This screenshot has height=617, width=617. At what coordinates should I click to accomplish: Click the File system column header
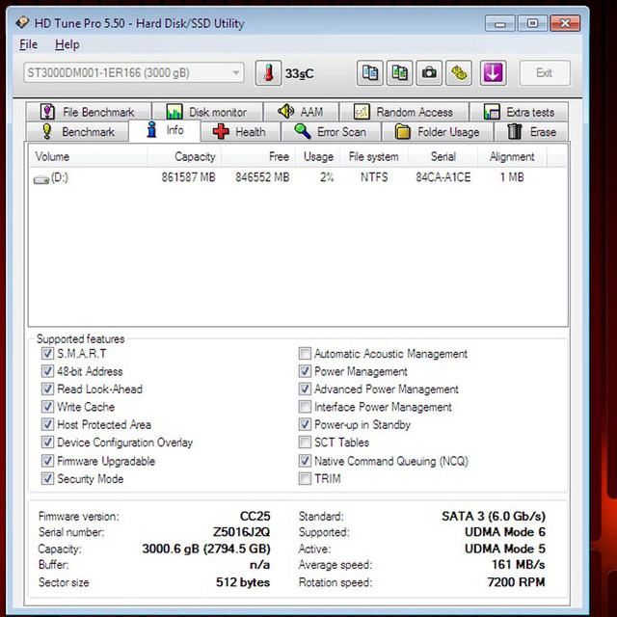(374, 156)
